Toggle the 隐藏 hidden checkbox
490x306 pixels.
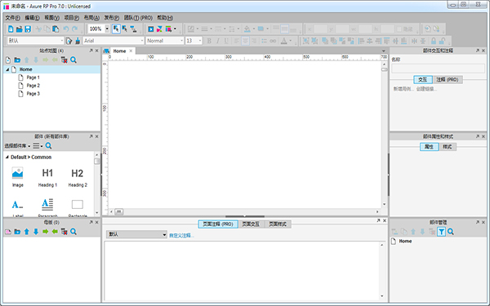point(399,29)
